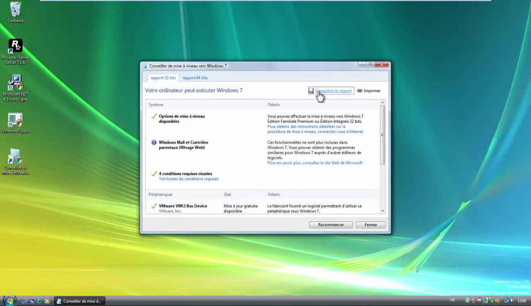The image size is (531, 306).
Task: Switch to the rapport 64 bits tab
Action: tap(195, 78)
